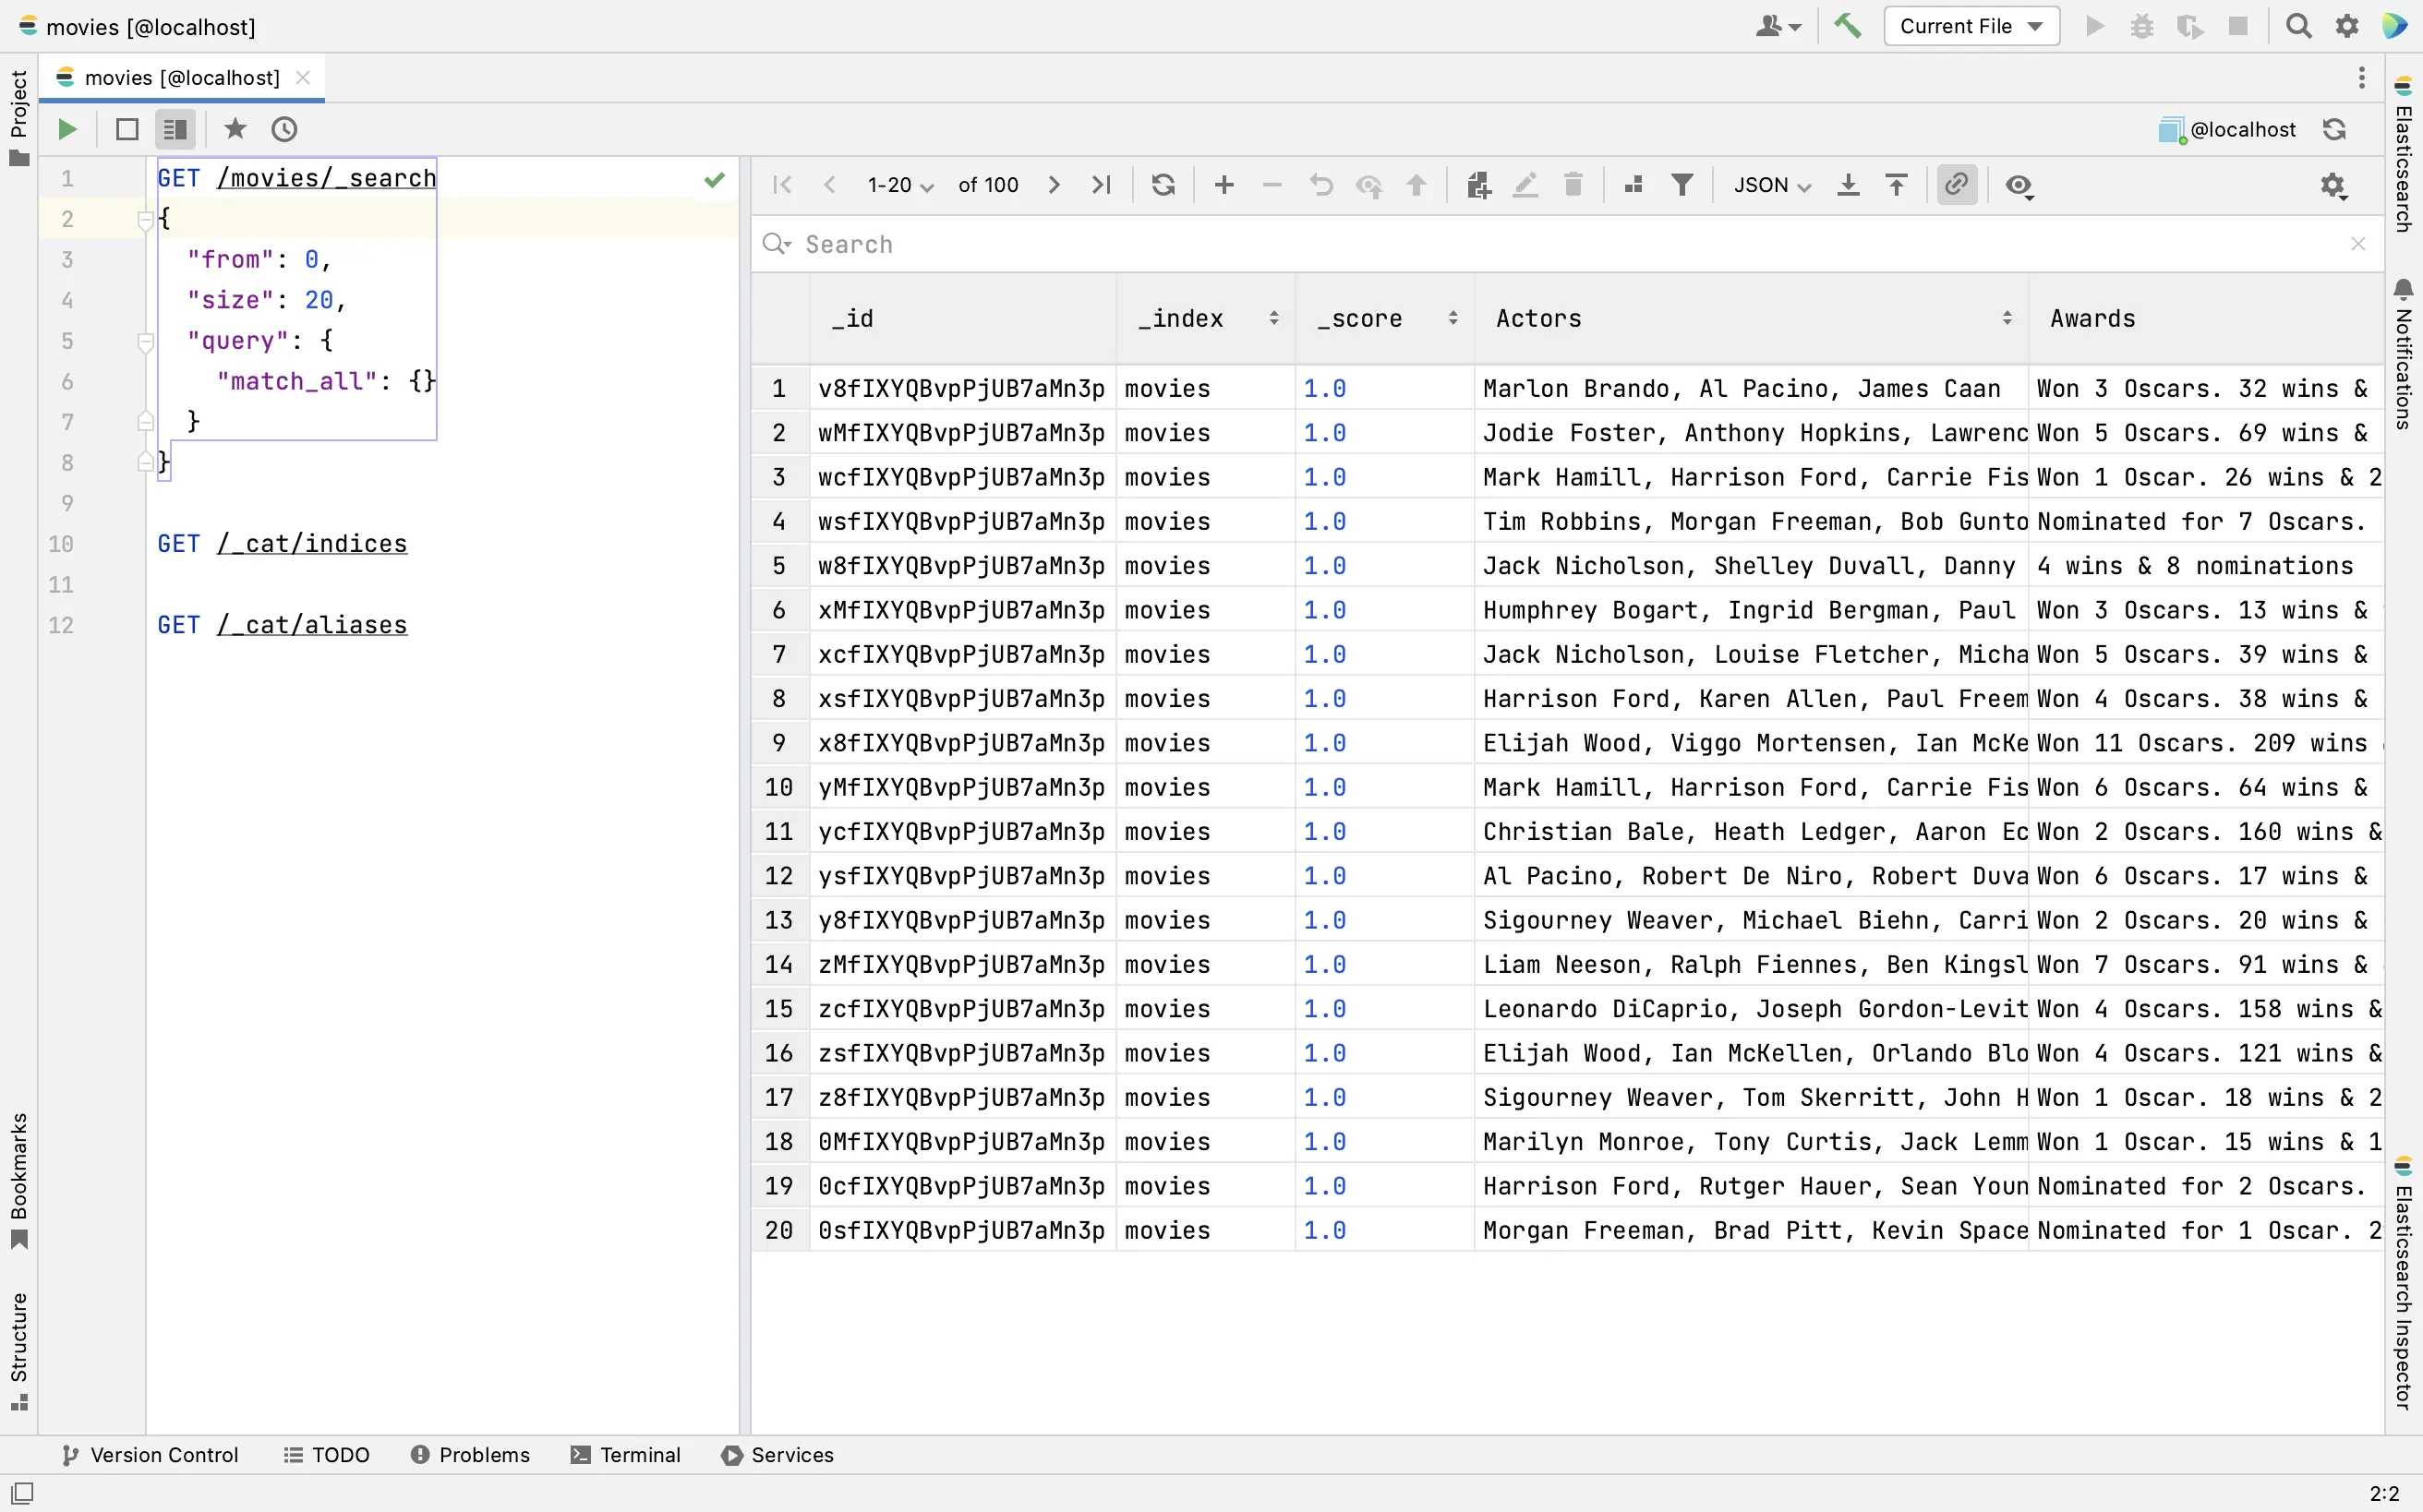Open the Terminal tool window

coord(626,1455)
